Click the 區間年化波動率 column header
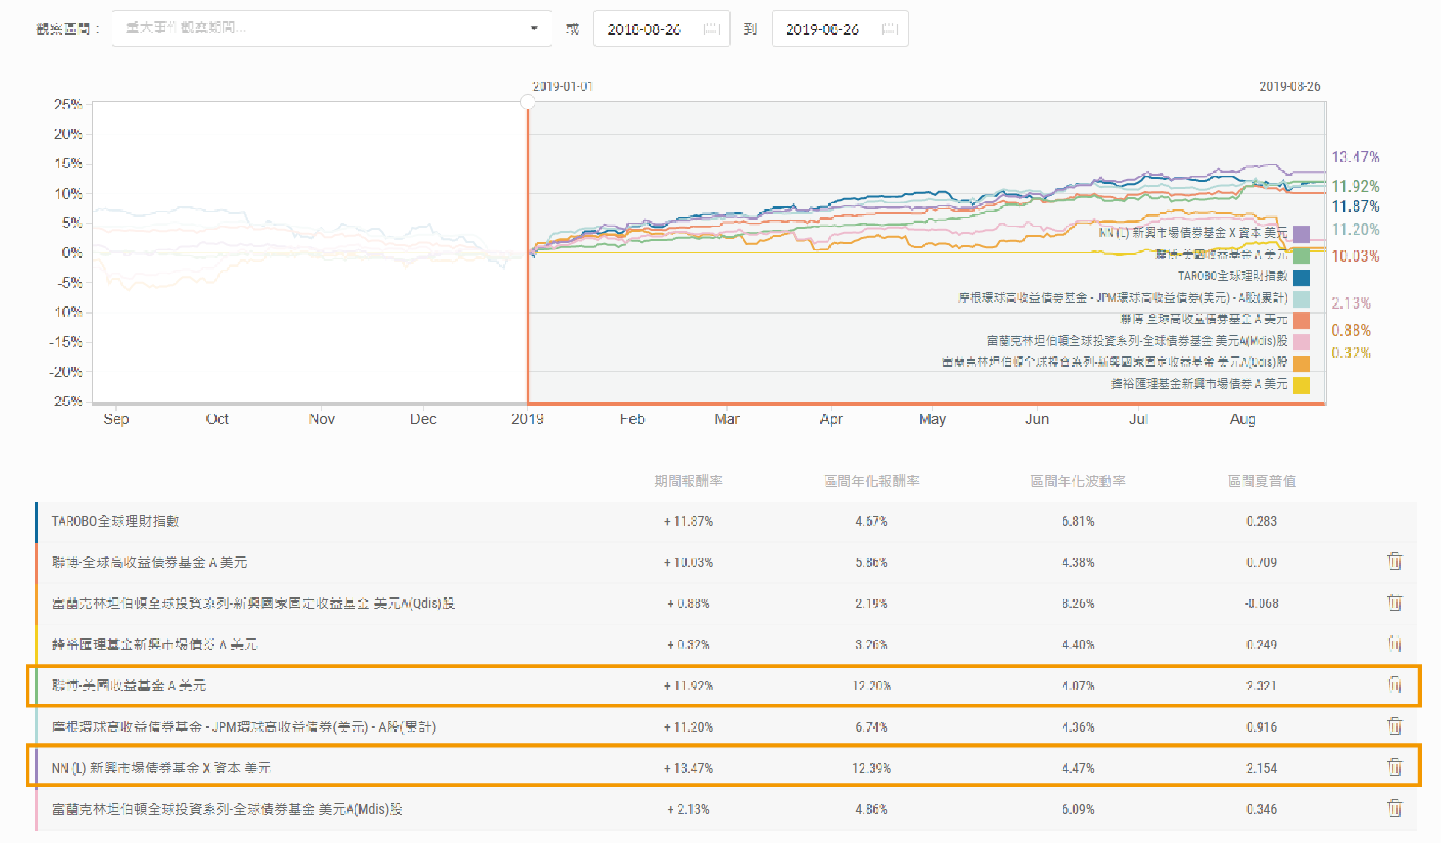Viewport: 1441px width, 844px height. pyautogui.click(x=1077, y=481)
